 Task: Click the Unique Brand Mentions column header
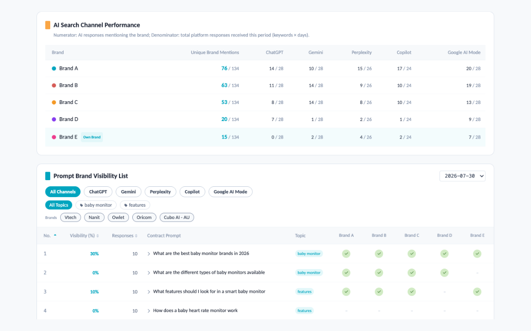click(x=215, y=52)
